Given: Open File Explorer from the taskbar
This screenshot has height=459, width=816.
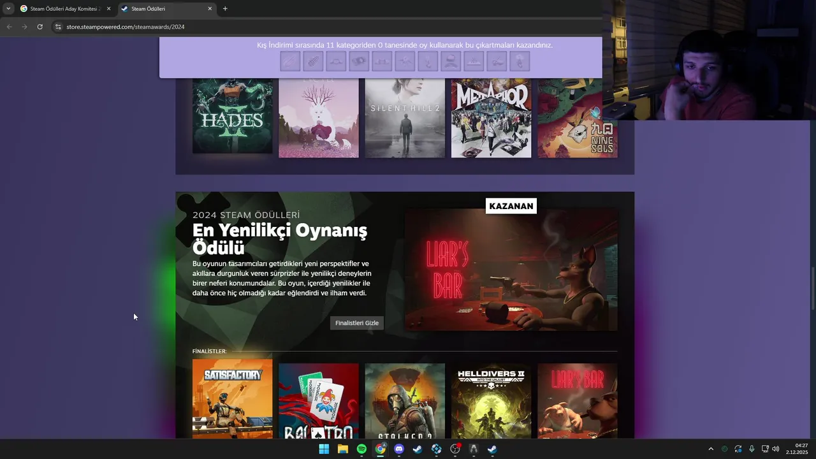Looking at the screenshot, I should pyautogui.click(x=343, y=449).
